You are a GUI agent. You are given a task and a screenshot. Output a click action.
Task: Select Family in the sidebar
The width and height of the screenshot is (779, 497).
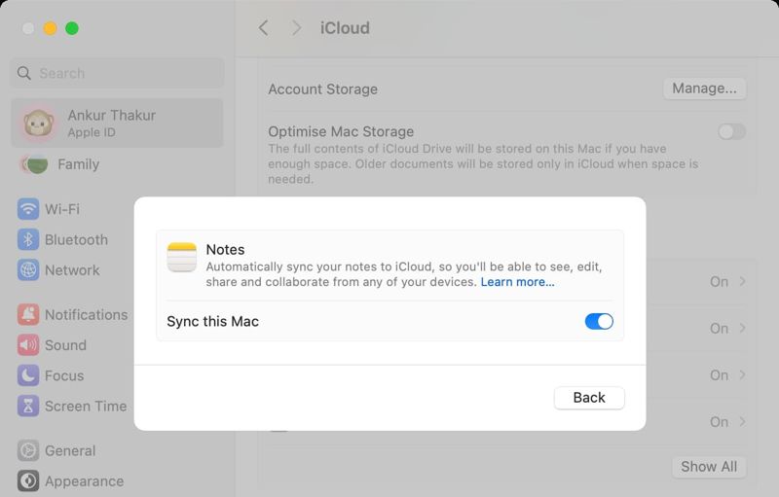(x=78, y=164)
